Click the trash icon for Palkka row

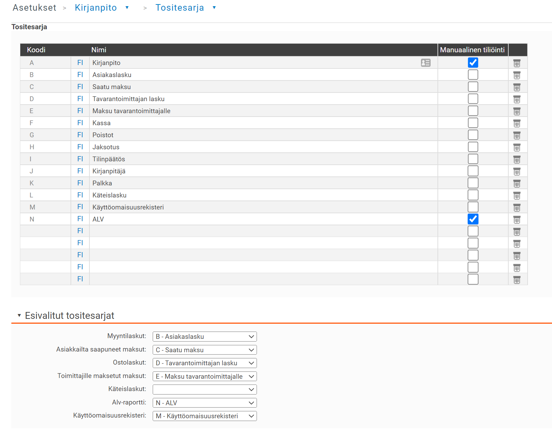pyautogui.click(x=517, y=183)
